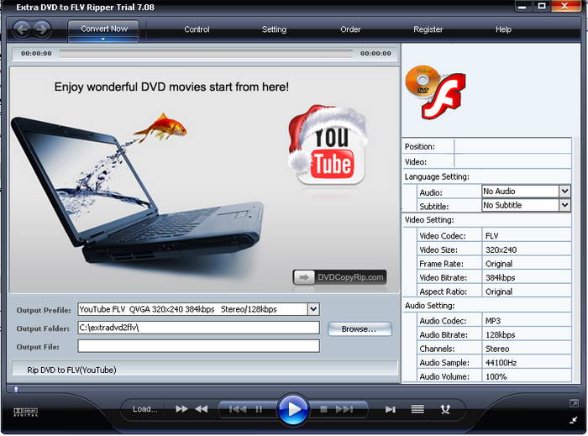The image size is (588, 436).
Task: Select the Frame Rate Original value
Action: (x=526, y=264)
